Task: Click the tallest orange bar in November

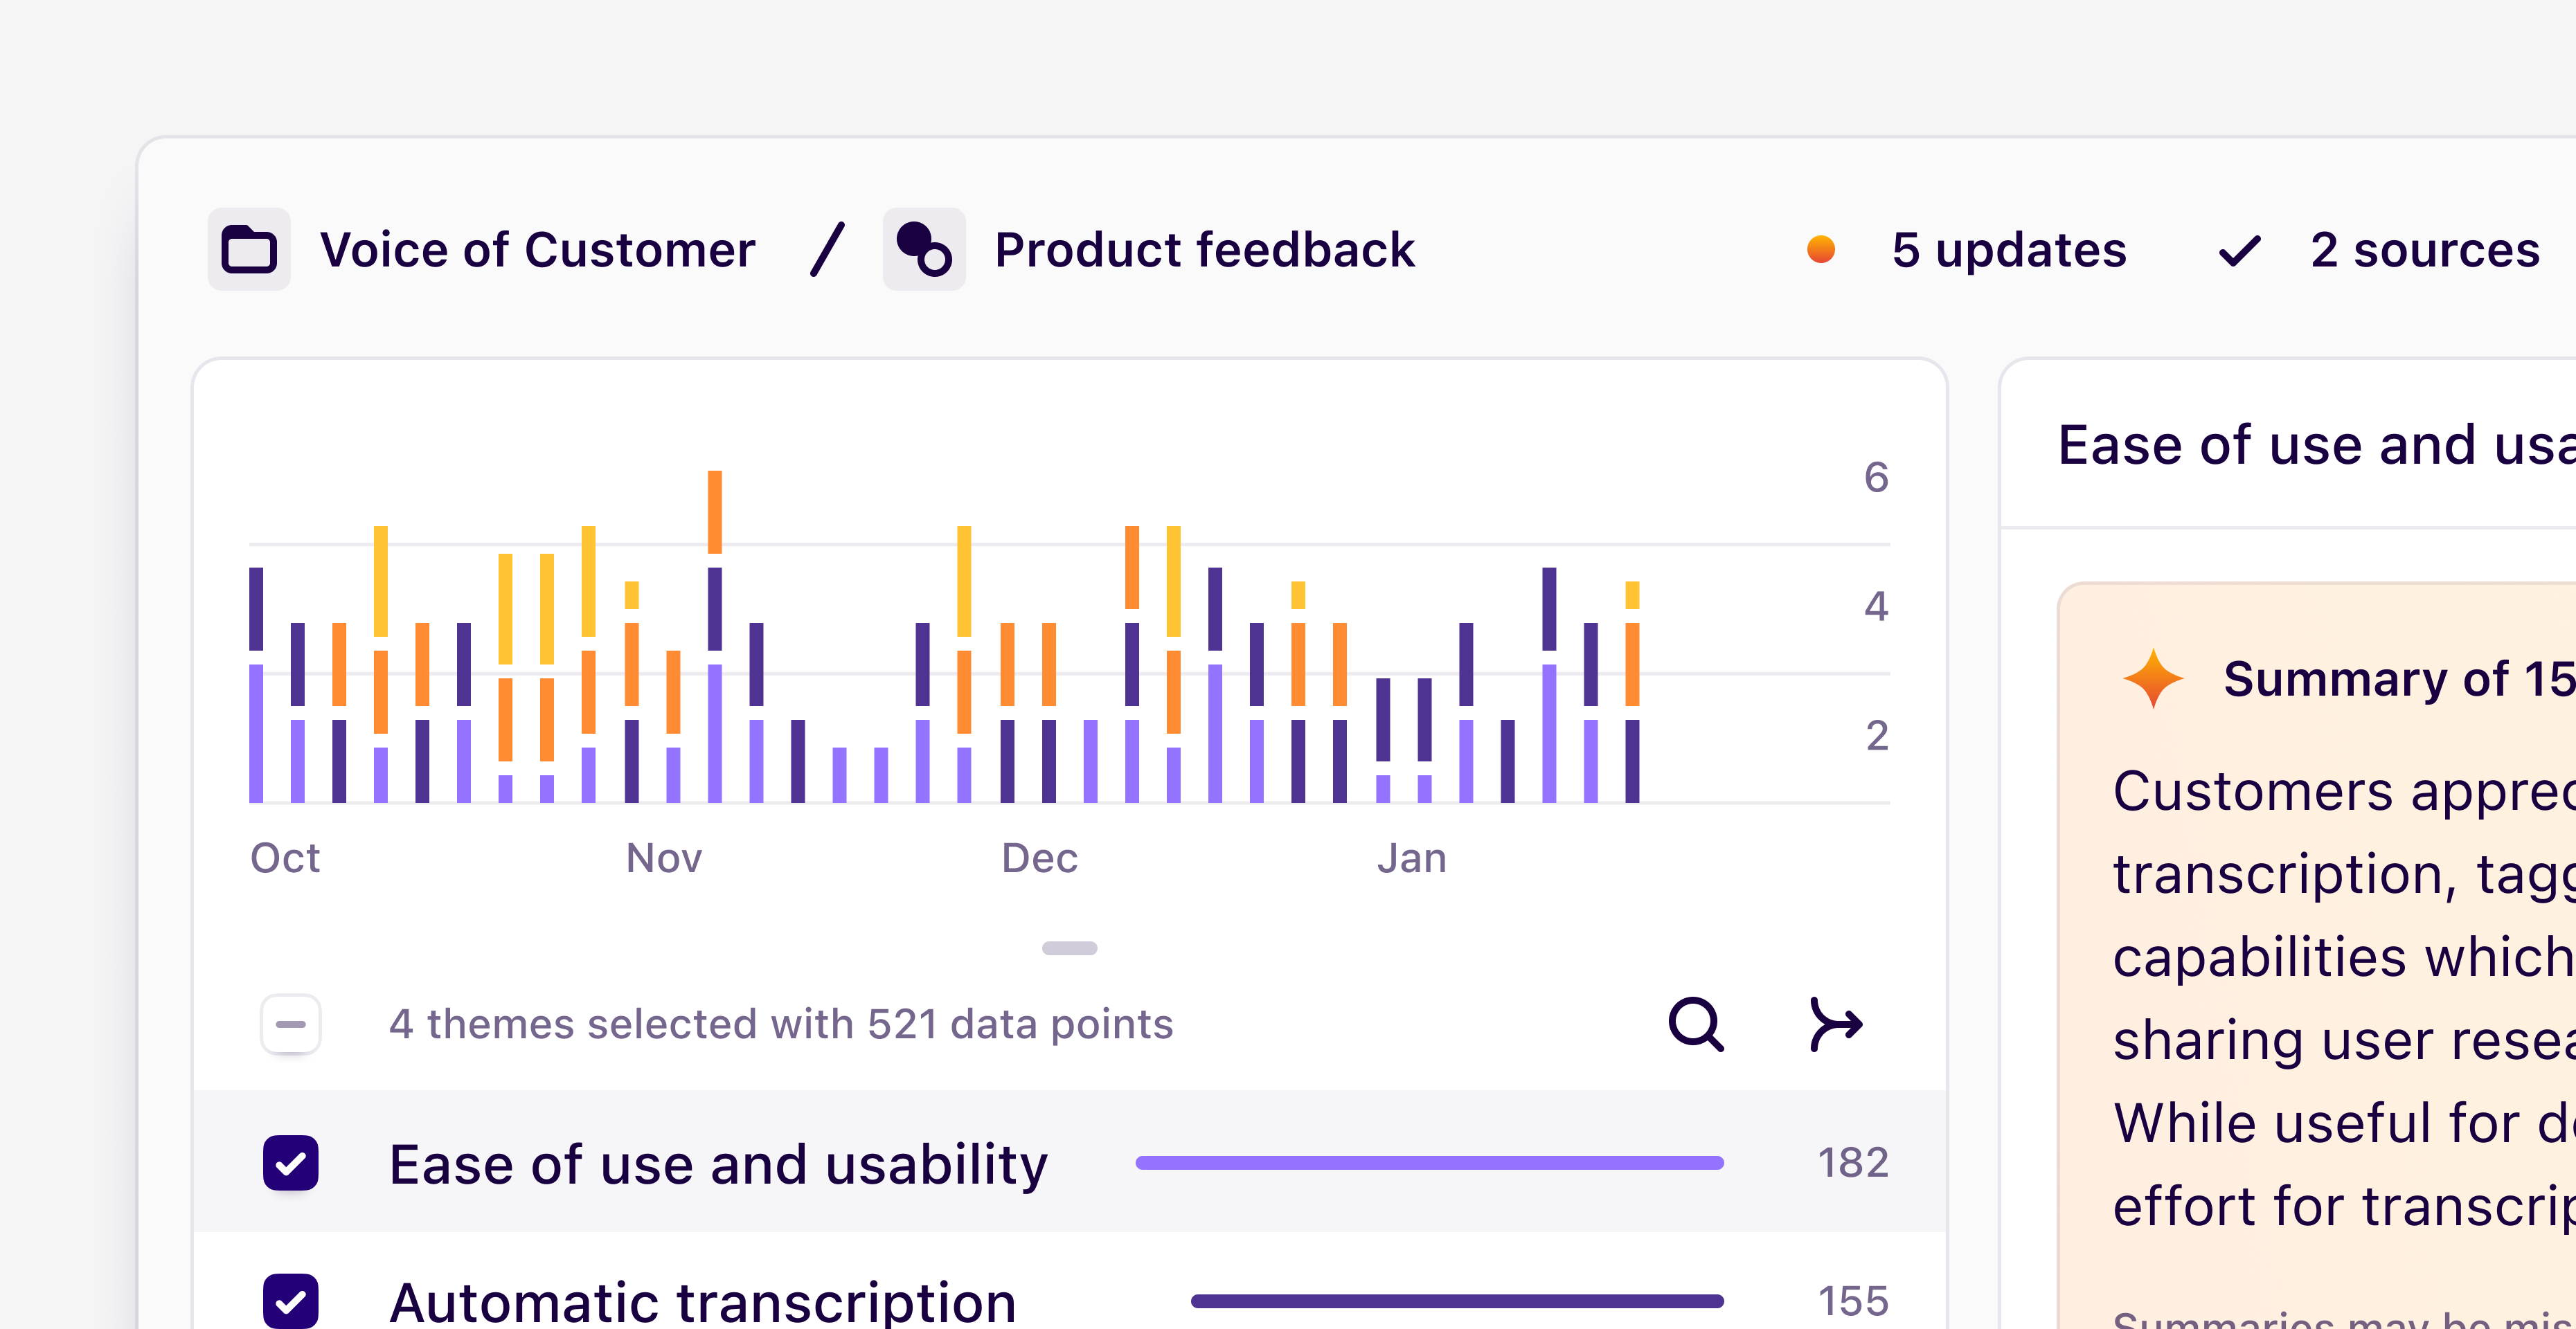Action: (x=715, y=512)
